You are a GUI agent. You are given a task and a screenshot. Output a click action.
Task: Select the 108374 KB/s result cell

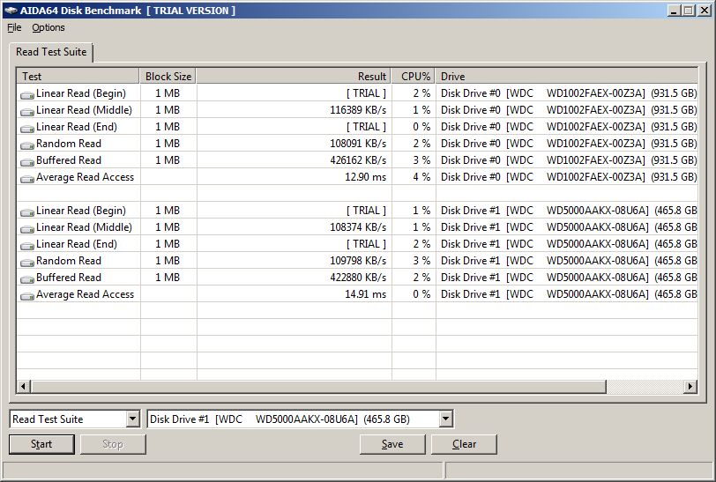[x=358, y=227]
